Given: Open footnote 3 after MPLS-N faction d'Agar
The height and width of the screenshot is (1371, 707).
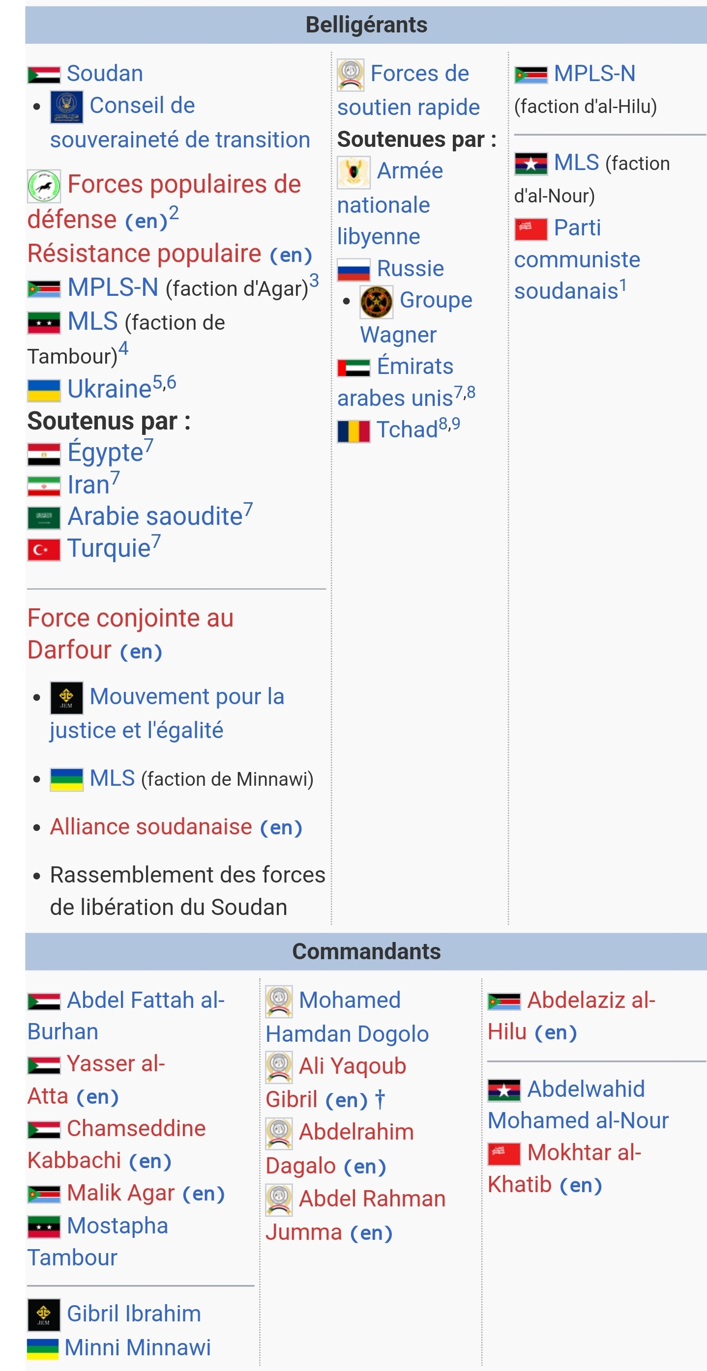Looking at the screenshot, I should (314, 281).
